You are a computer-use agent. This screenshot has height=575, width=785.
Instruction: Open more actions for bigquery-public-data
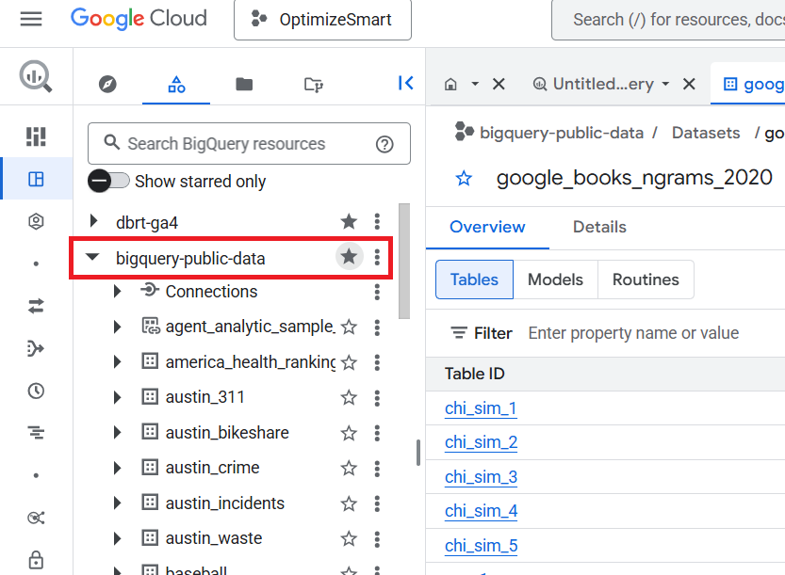click(x=377, y=257)
